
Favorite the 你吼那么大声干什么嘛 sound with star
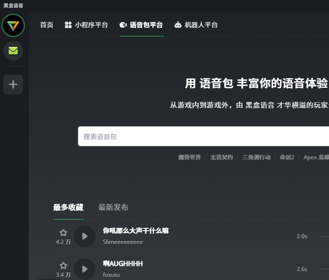coord(63,233)
